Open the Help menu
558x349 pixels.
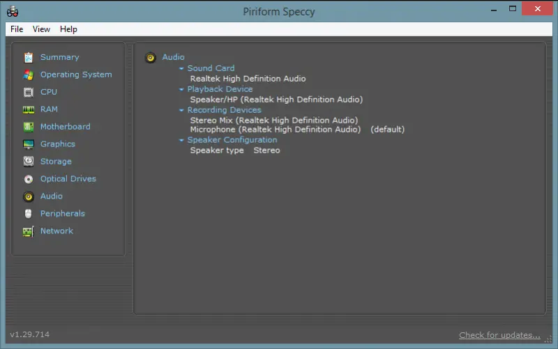click(x=68, y=29)
